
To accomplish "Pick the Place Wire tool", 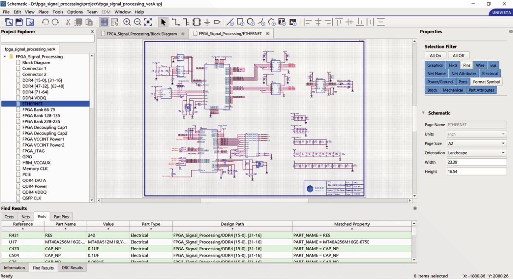I will coord(175,22).
